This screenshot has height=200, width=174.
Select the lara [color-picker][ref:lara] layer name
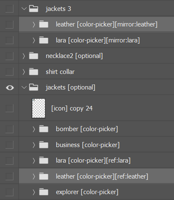(x=93, y=161)
